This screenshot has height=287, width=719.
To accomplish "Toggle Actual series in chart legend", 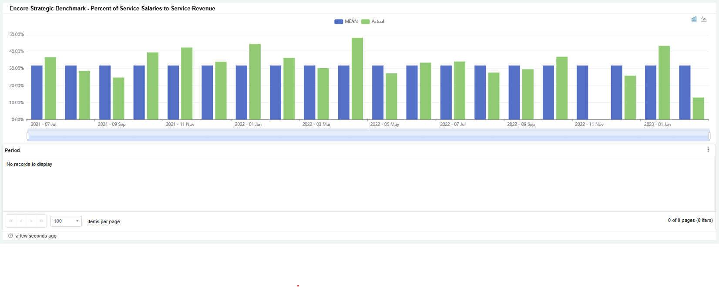I will click(x=373, y=21).
